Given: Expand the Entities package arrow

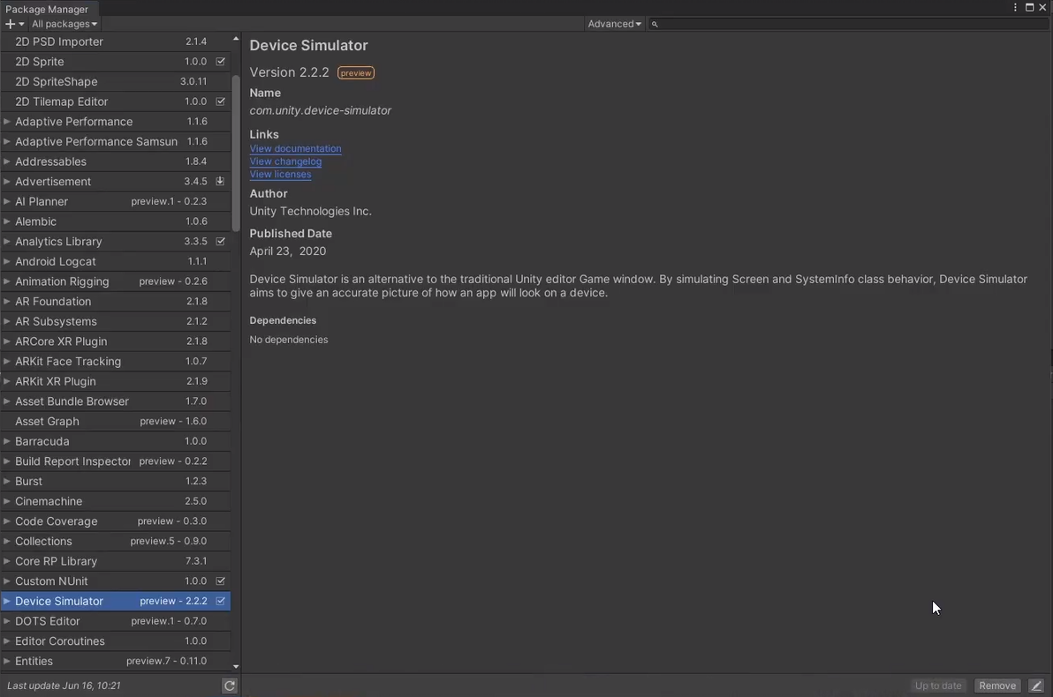Looking at the screenshot, I should (x=7, y=661).
